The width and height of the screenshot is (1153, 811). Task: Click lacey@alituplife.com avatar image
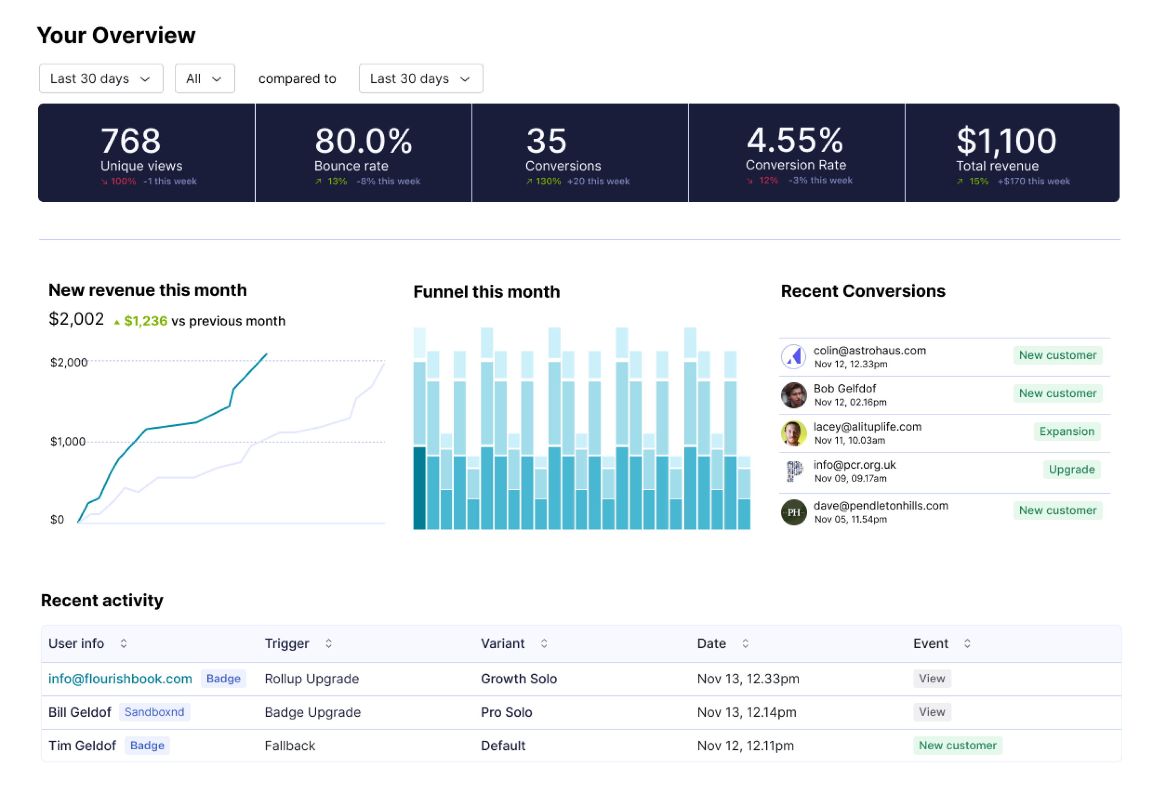tap(794, 433)
